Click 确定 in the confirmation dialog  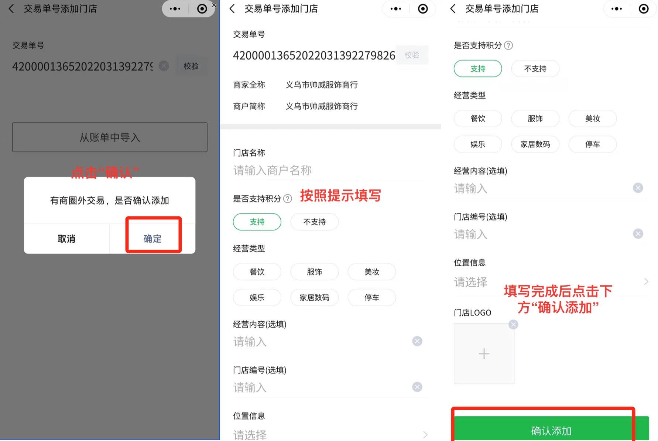tap(152, 239)
